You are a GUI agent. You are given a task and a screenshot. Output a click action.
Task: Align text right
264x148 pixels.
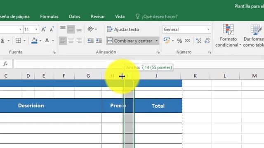click(x=79, y=41)
